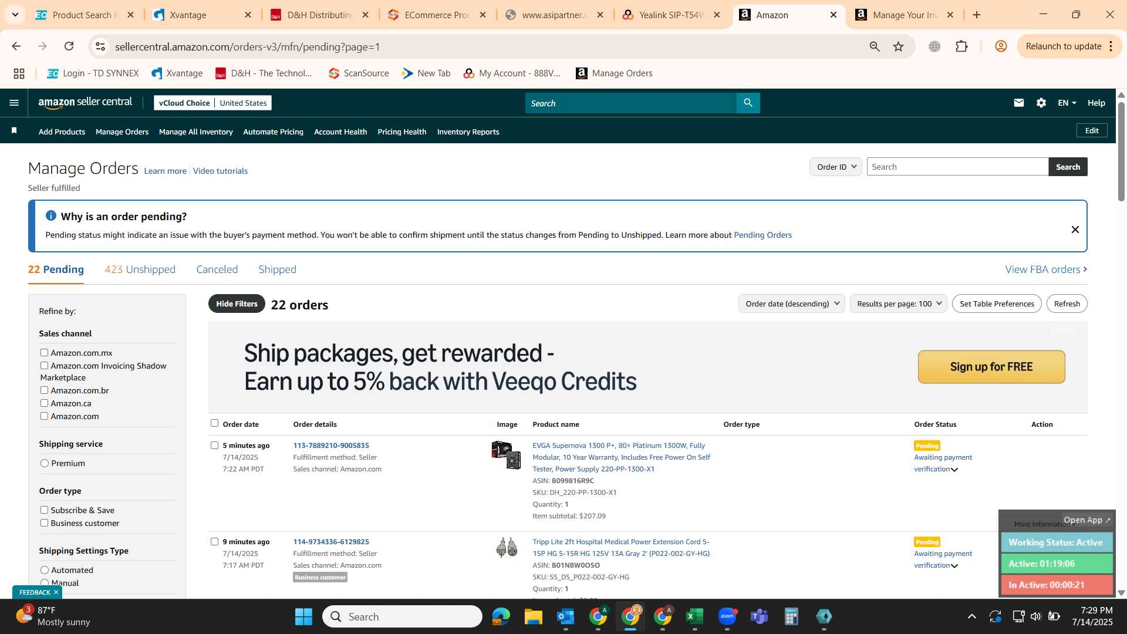Open the bookmarks apps grid icon

click(x=19, y=73)
